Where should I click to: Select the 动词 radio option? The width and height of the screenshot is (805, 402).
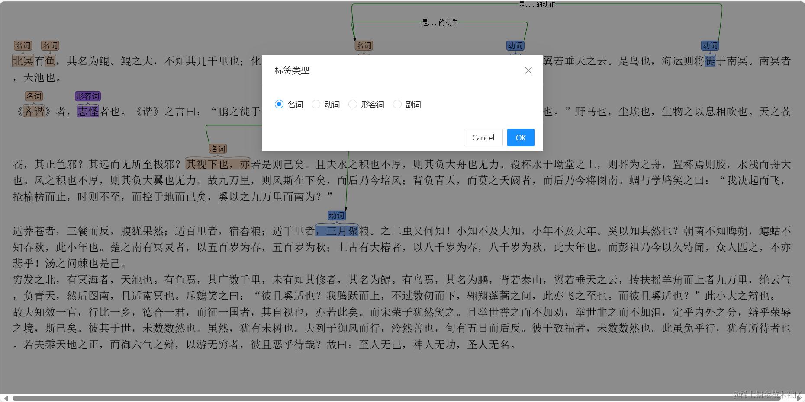[x=316, y=104]
